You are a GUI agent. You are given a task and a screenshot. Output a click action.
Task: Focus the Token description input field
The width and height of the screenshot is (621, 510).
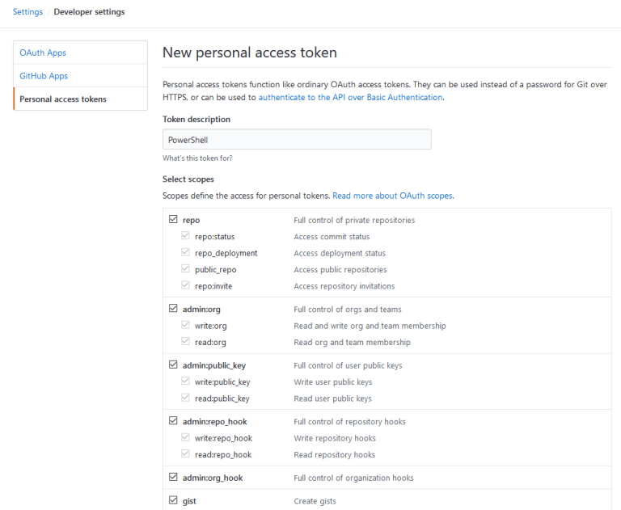pos(297,139)
